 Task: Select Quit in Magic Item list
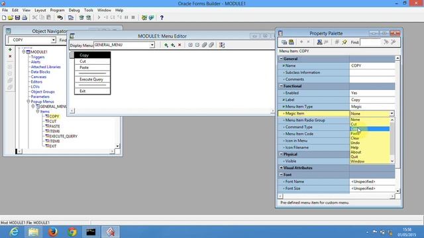(354, 157)
